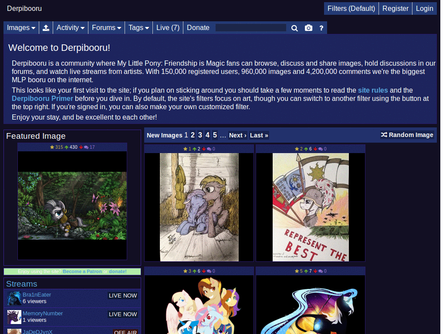Viewport: 446px width, 334px height.
Task: Upvote the Represent the Best poster
Action: pyautogui.click(x=308, y=149)
